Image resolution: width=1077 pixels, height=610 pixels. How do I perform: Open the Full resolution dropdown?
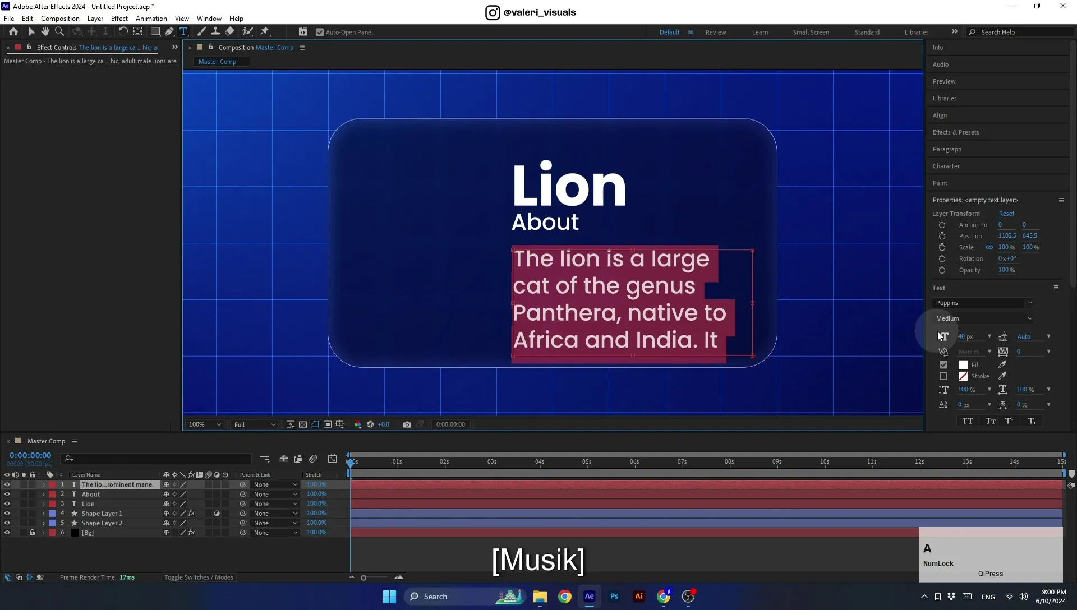(255, 424)
